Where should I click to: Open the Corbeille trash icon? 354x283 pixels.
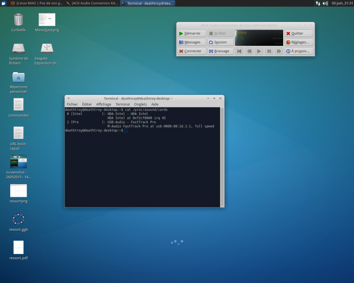pyautogui.click(x=19, y=20)
